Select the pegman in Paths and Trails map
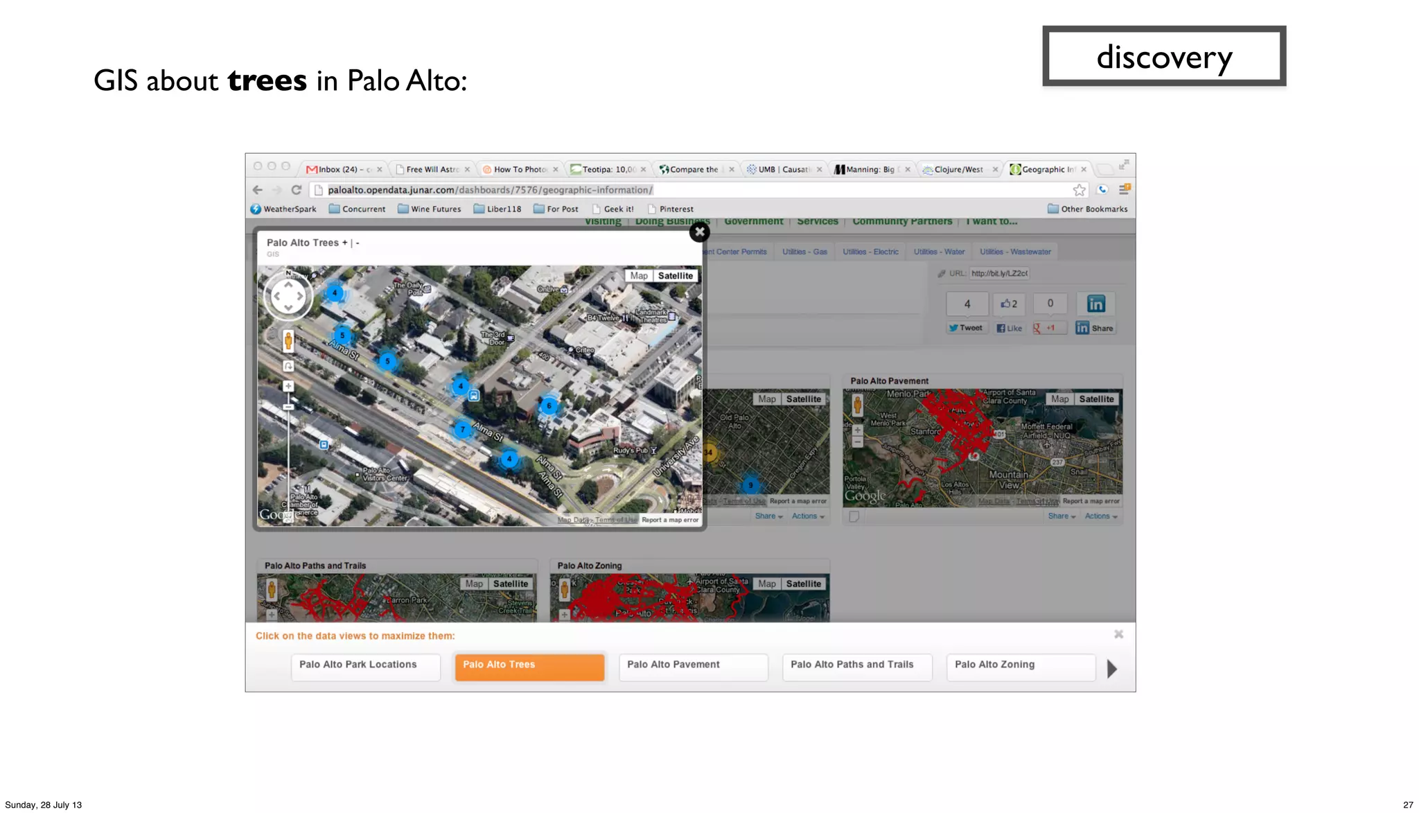This screenshot has width=1419, height=813. pyautogui.click(x=272, y=591)
